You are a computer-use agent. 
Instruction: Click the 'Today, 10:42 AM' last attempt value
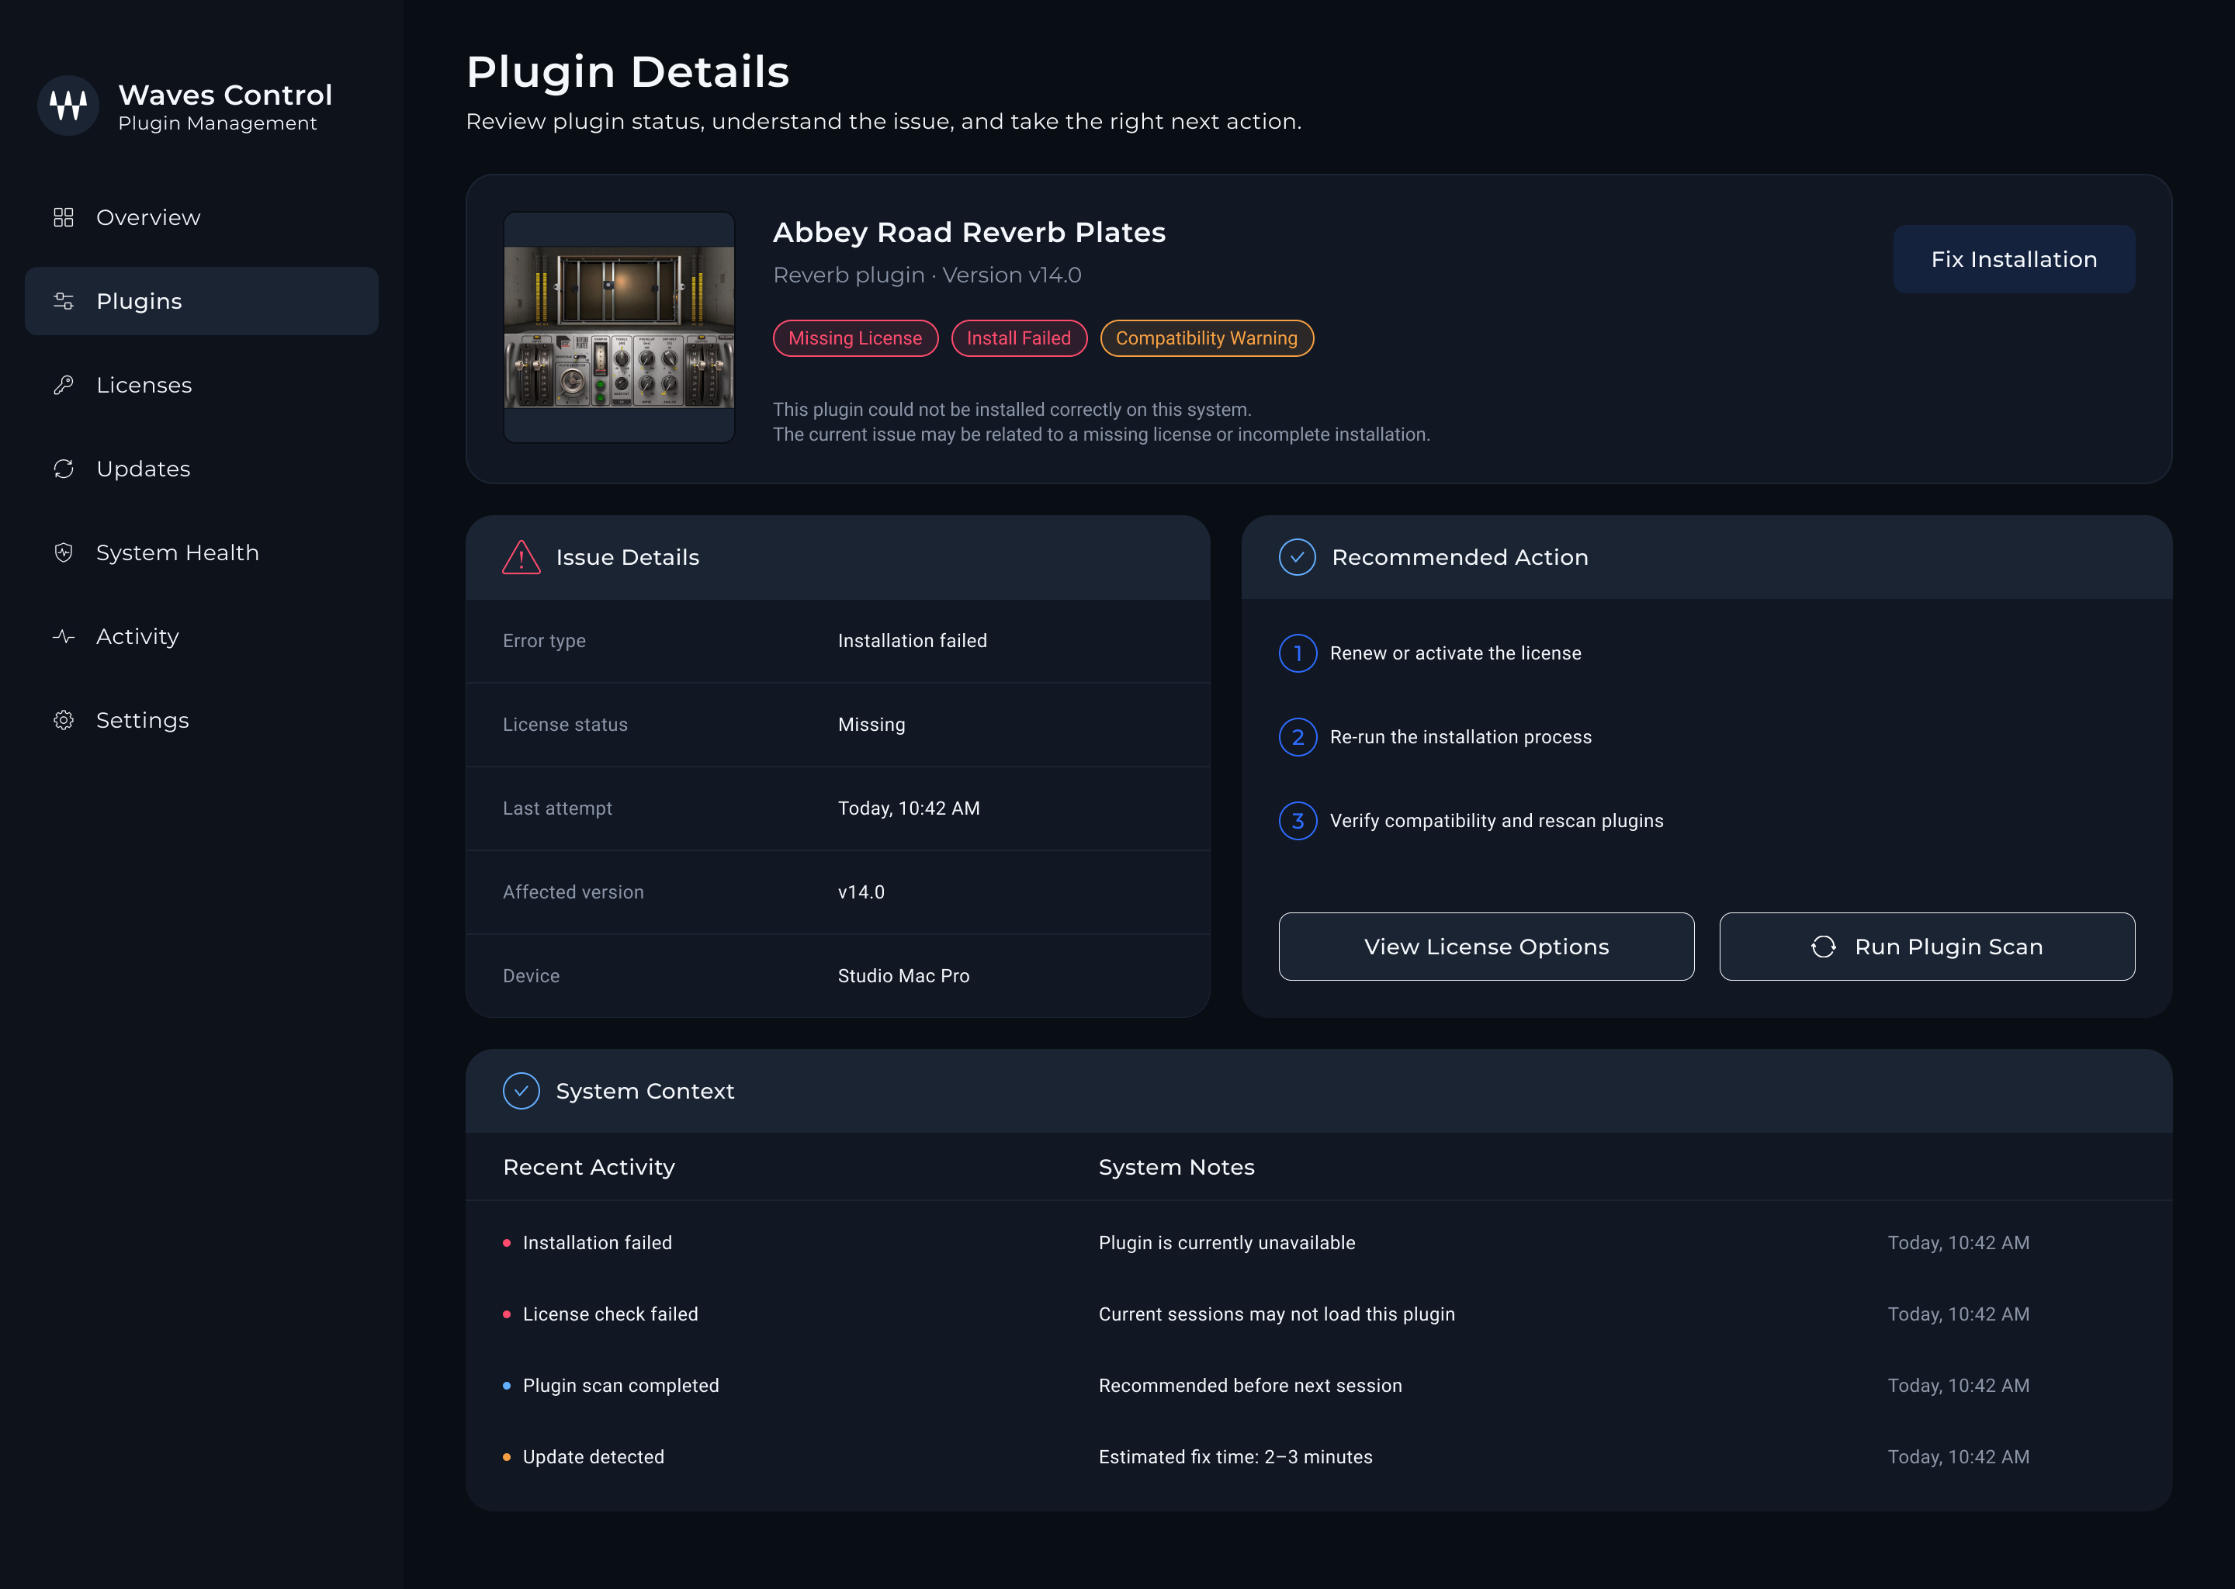(x=908, y=808)
